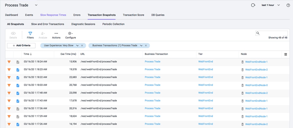
Task: Click the gray document icon for 1:17:29 AM
Action: (18, 116)
